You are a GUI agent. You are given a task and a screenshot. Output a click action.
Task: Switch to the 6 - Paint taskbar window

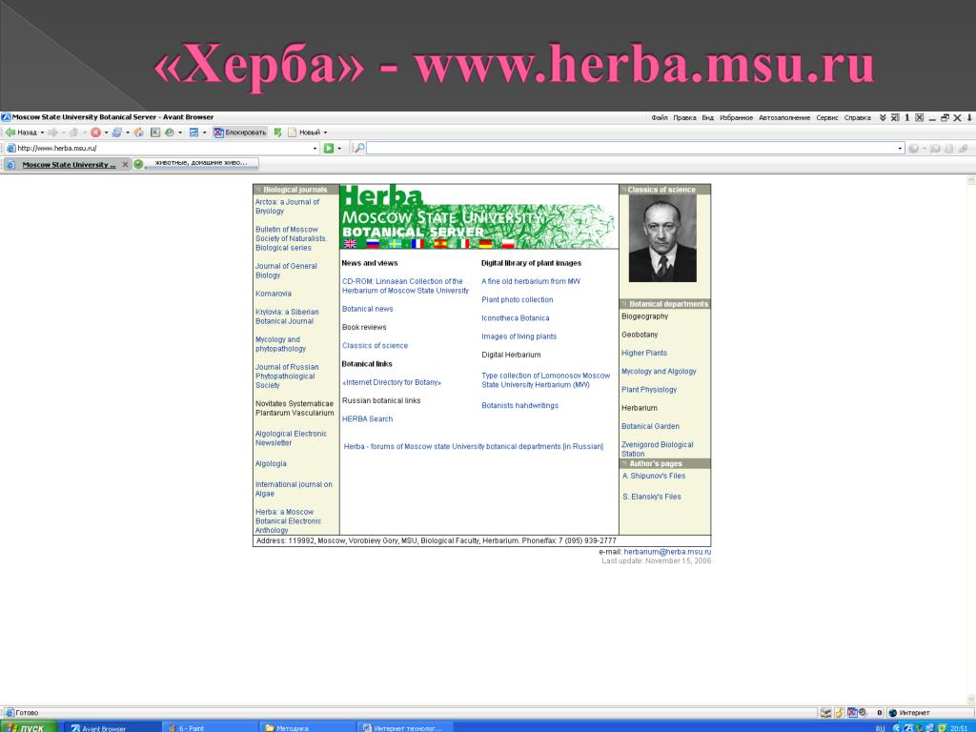[x=210, y=727]
